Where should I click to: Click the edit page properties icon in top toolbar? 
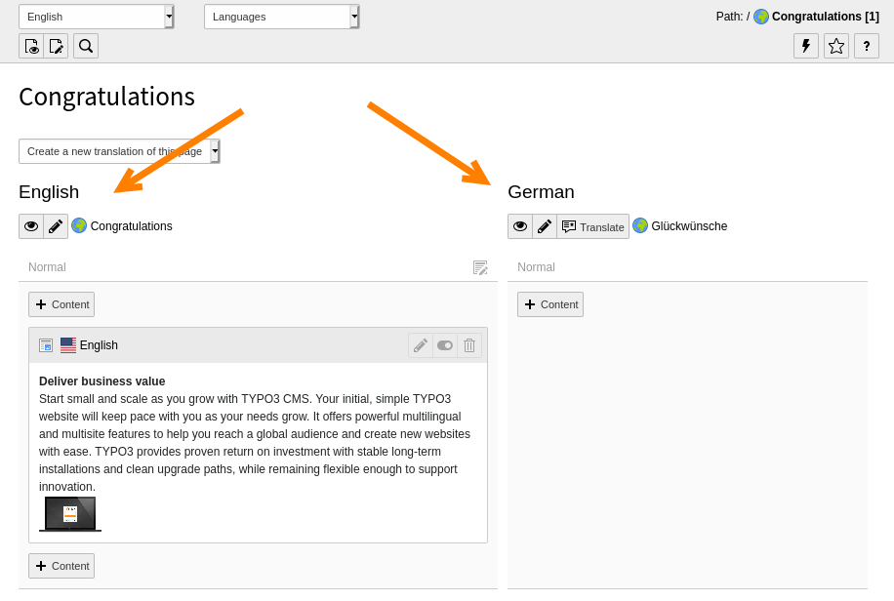[56, 46]
